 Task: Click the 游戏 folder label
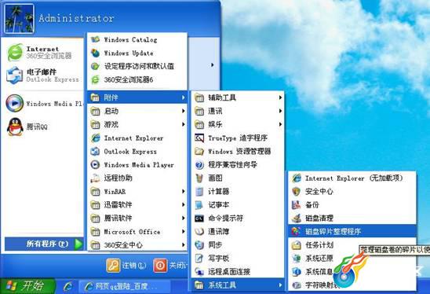point(111,124)
